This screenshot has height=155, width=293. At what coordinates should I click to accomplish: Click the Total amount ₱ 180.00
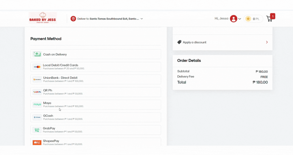[260, 82]
